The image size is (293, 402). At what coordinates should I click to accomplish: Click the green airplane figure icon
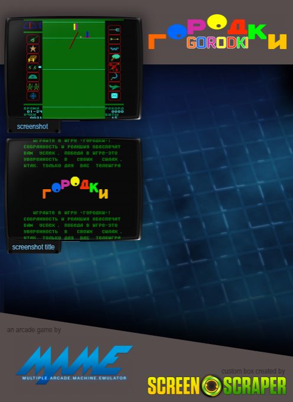pos(114,86)
